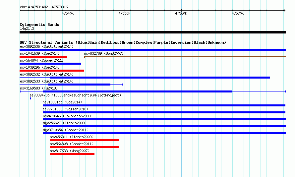Open dgv3710n54 (Cooper2011) variant label

(66, 130)
